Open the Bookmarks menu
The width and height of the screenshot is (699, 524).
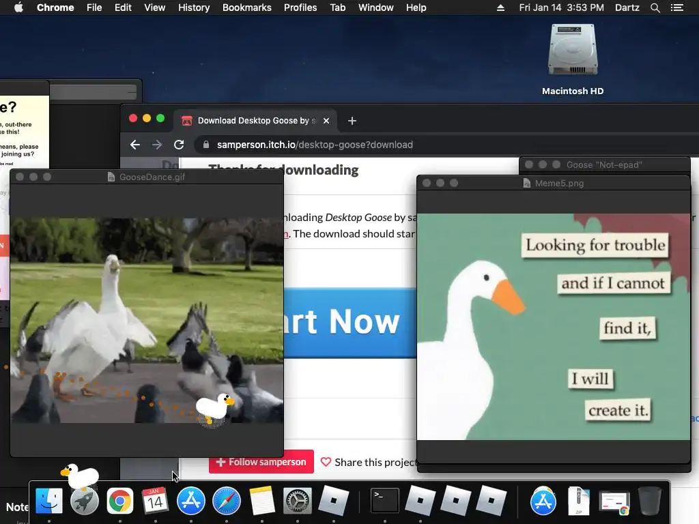247,8
